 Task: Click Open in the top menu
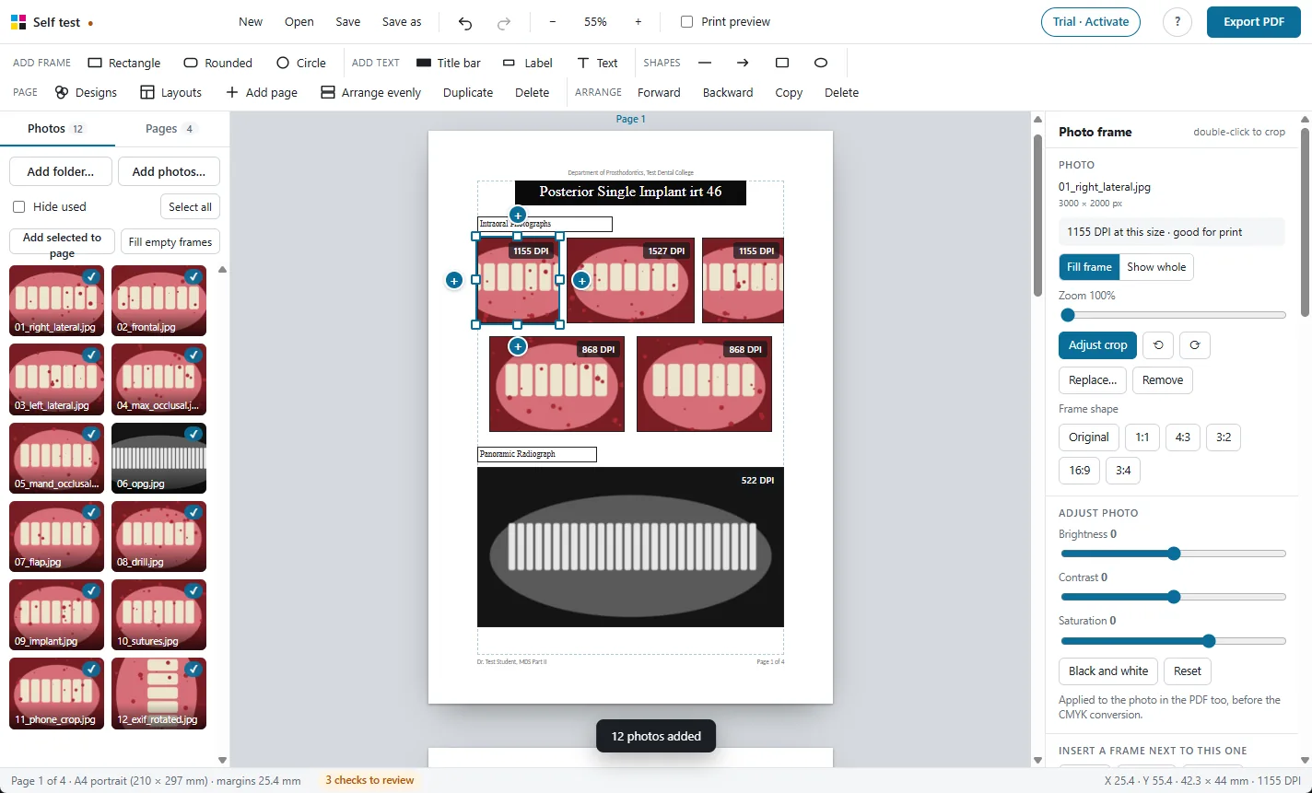[299, 22]
